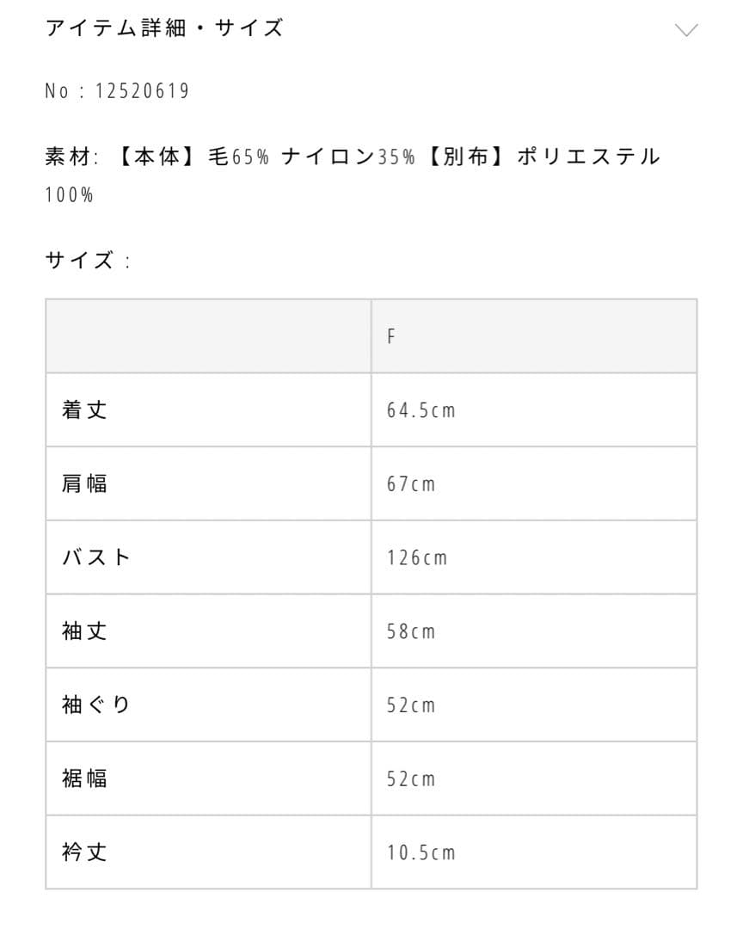The height and width of the screenshot is (929, 743).
Task: Click the 着丈 row label
Action: pos(84,410)
